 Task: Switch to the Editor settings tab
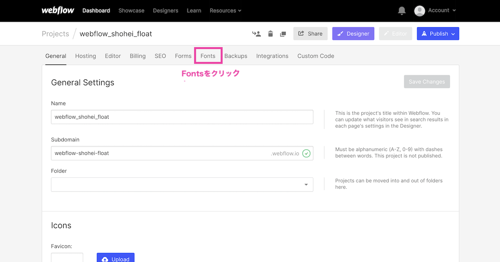click(113, 56)
